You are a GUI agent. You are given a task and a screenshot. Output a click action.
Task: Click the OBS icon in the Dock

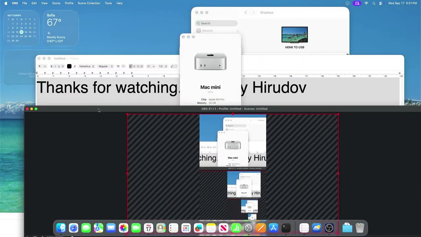click(x=329, y=228)
